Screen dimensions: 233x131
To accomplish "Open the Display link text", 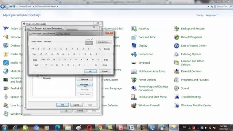I will (143, 46).
